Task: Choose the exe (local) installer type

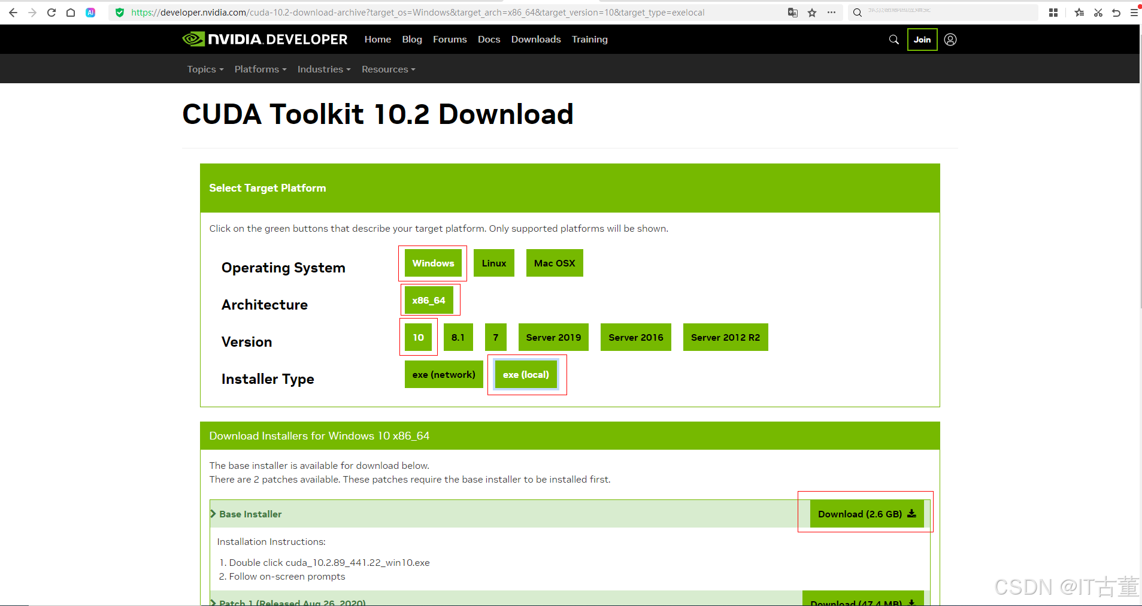Action: coord(526,375)
